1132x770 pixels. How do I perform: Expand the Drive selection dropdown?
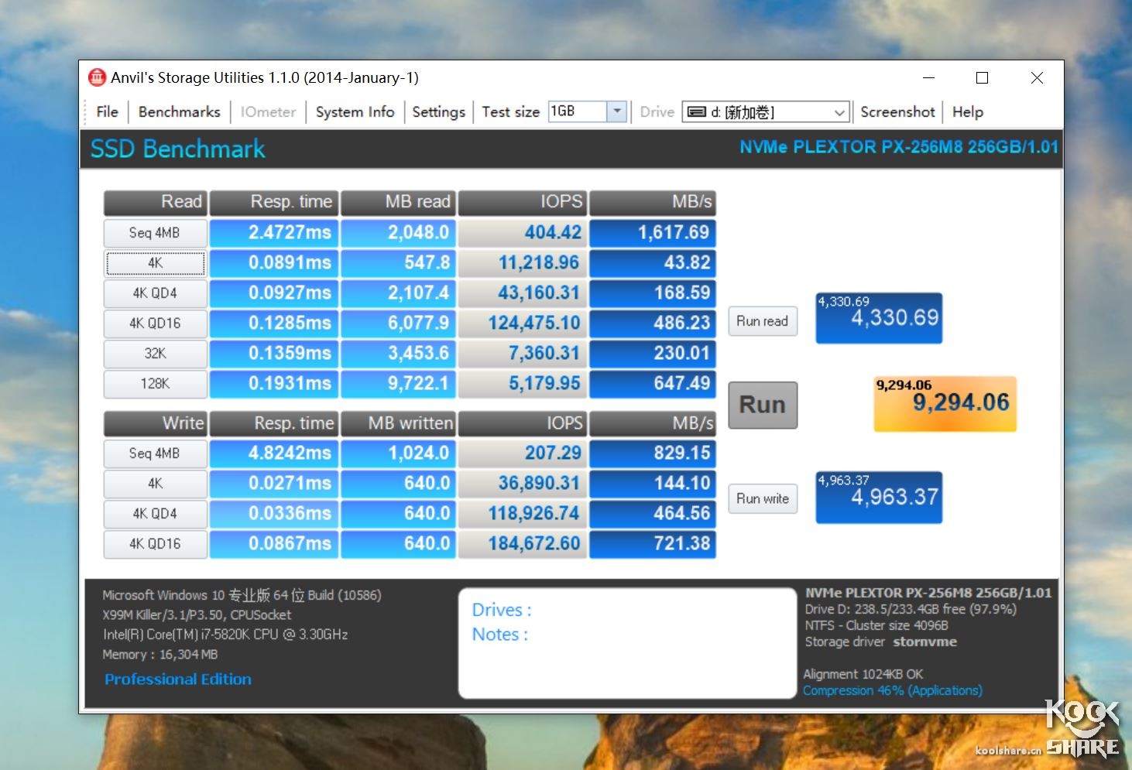point(839,113)
